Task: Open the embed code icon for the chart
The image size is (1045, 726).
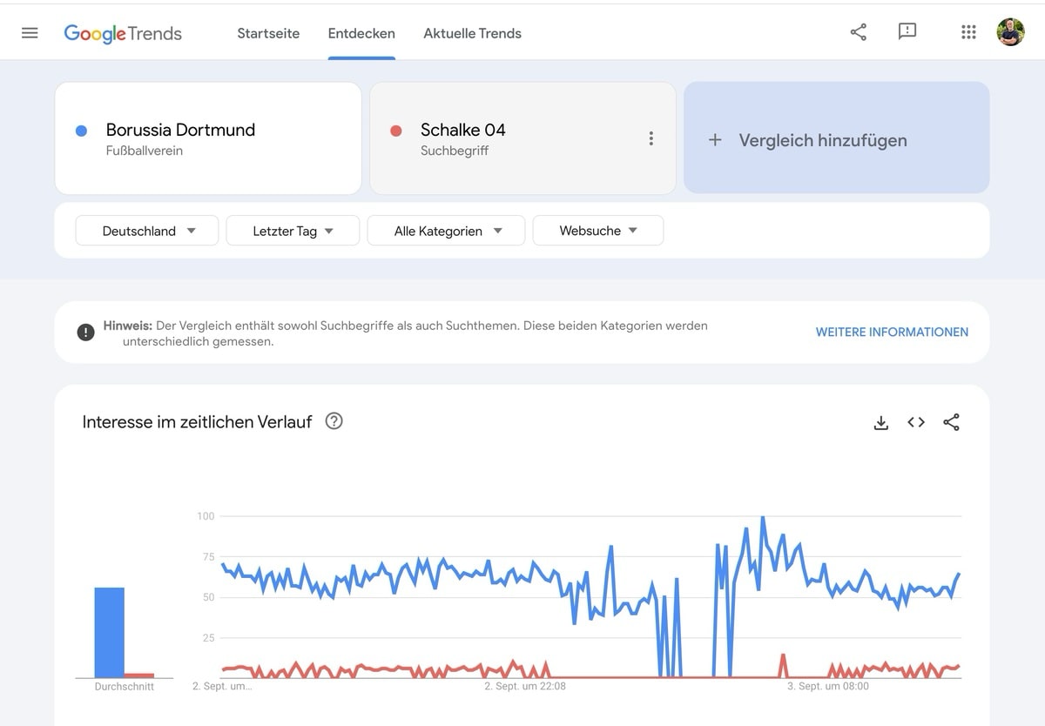Action: point(915,422)
